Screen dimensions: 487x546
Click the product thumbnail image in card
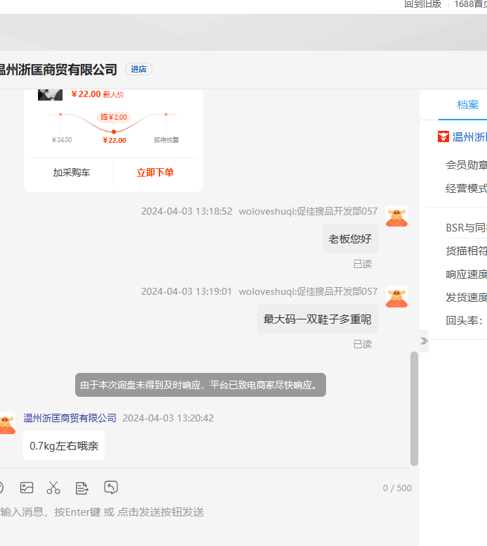[x=50, y=94]
